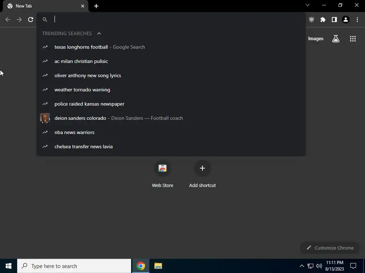The image size is (365, 273).
Task: Open the Extensions puzzle-piece menu
Action: tap(323, 20)
